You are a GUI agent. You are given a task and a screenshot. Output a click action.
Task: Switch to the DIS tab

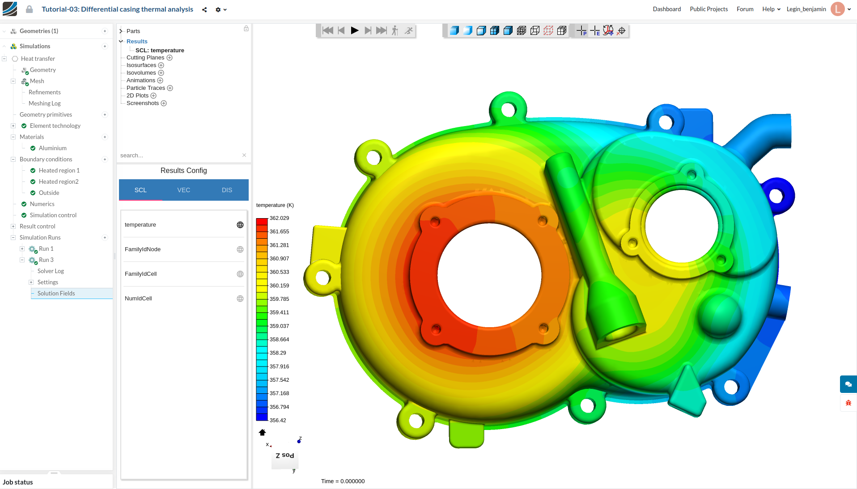(x=227, y=190)
